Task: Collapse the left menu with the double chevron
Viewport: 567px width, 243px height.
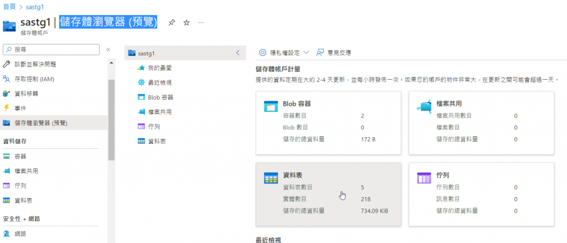Action: click(108, 49)
